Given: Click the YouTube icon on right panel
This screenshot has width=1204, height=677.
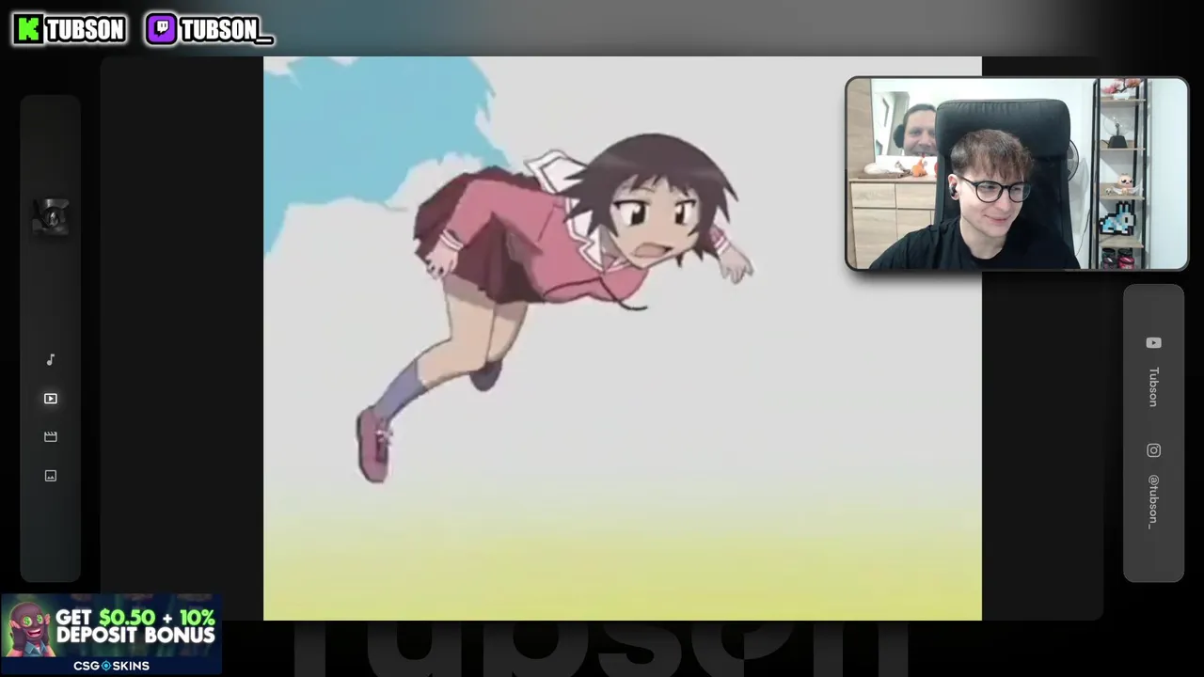Looking at the screenshot, I should point(1153,343).
